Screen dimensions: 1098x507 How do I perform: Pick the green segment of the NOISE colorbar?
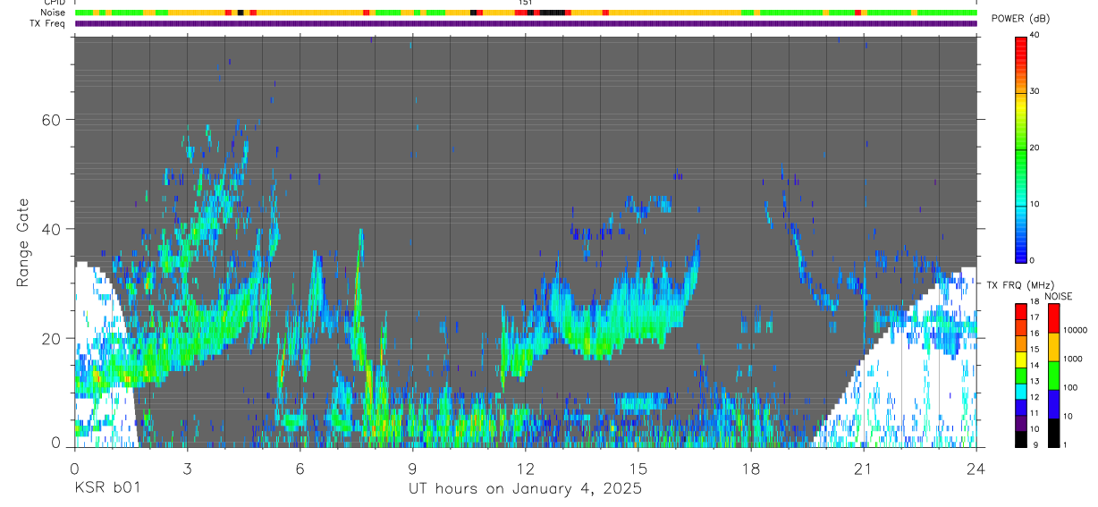1052,375
